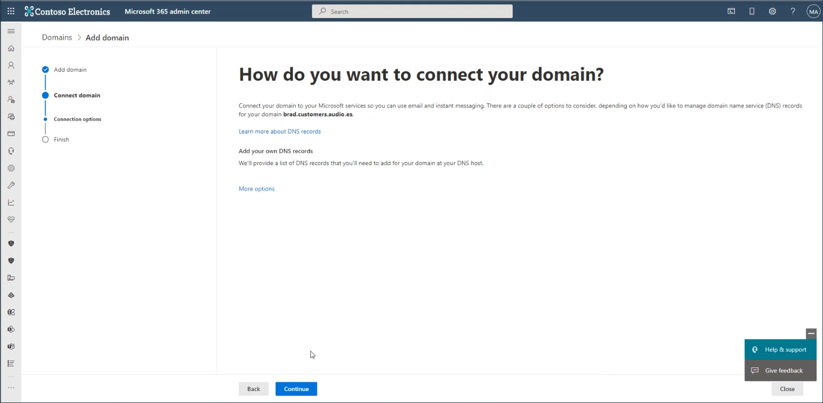
Task: Click the Contoso Electronics logo
Action: (67, 11)
